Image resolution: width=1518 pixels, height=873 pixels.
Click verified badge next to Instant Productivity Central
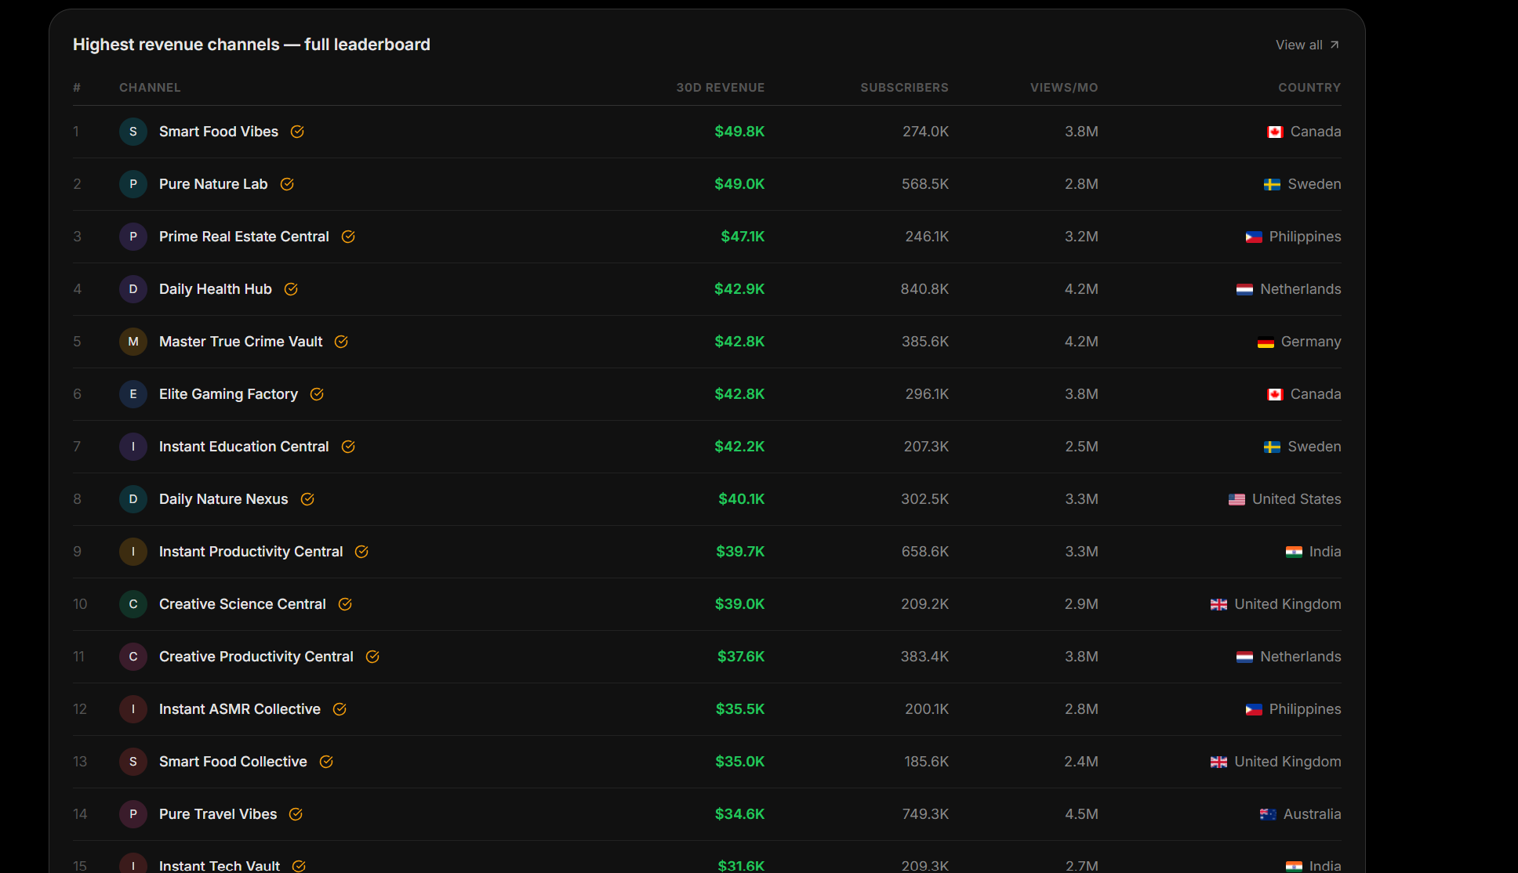click(x=361, y=552)
